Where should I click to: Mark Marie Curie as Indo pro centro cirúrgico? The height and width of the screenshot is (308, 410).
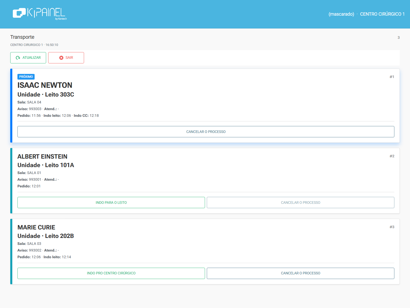111,273
